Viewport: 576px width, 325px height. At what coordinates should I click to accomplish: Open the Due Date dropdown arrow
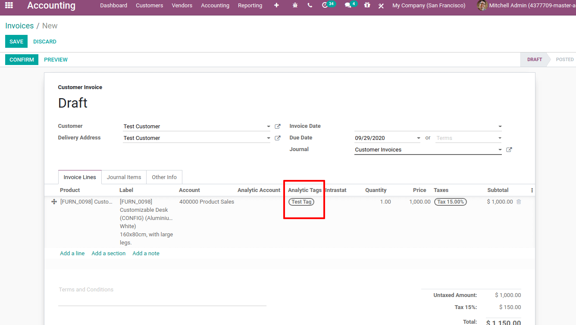[419, 138]
